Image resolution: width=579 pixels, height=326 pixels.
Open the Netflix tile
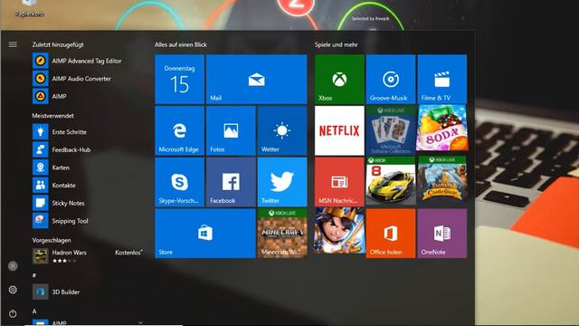click(339, 130)
